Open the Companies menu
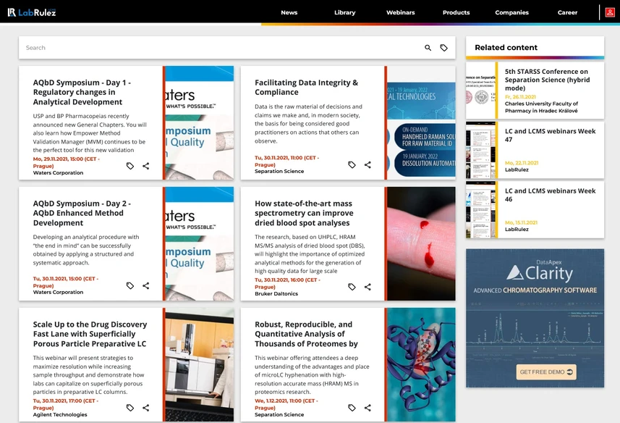Viewport: 620px width, 423px height. pos(511,12)
